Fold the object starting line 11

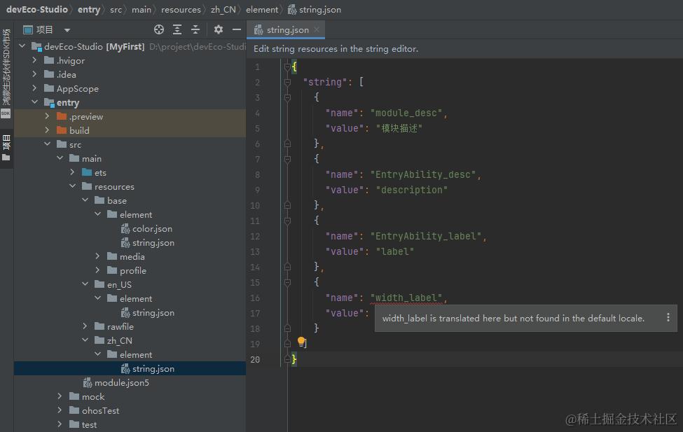click(287, 221)
